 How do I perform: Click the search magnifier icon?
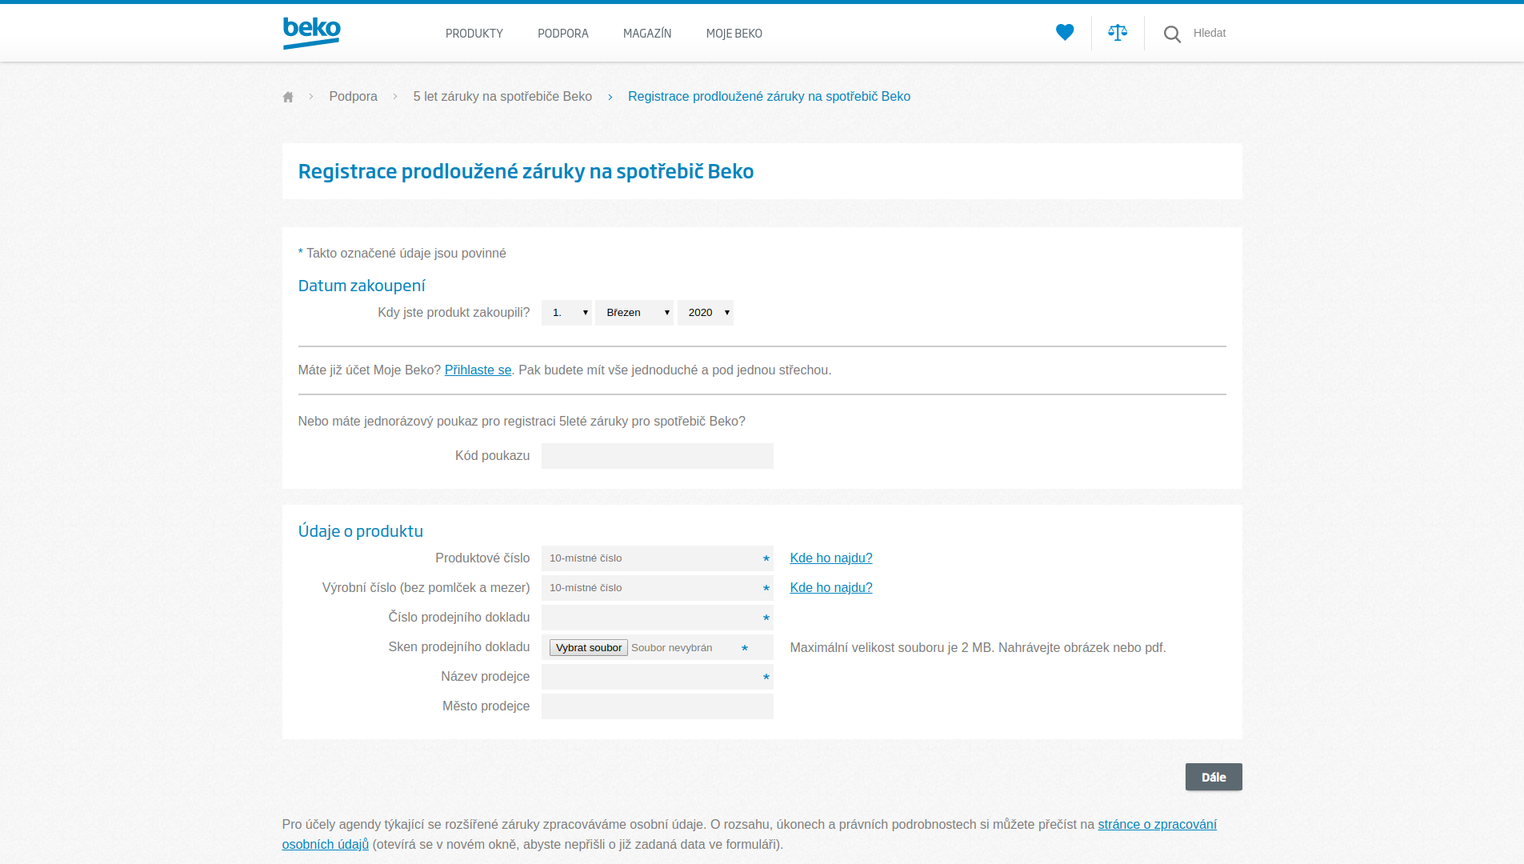pyautogui.click(x=1172, y=34)
